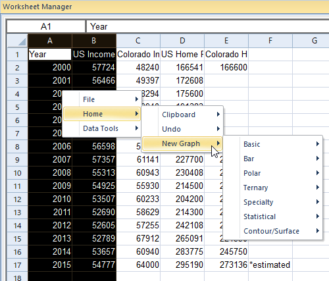Select column G header

pyautogui.click(x=311, y=41)
